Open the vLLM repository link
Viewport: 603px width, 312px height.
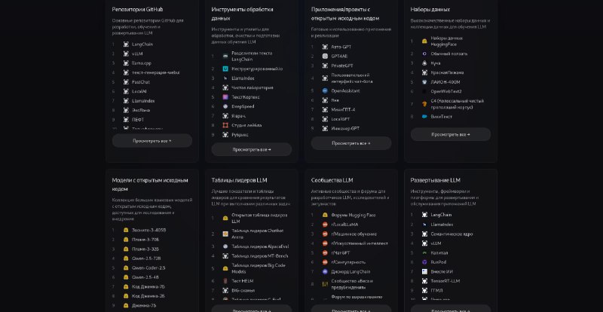click(x=137, y=54)
